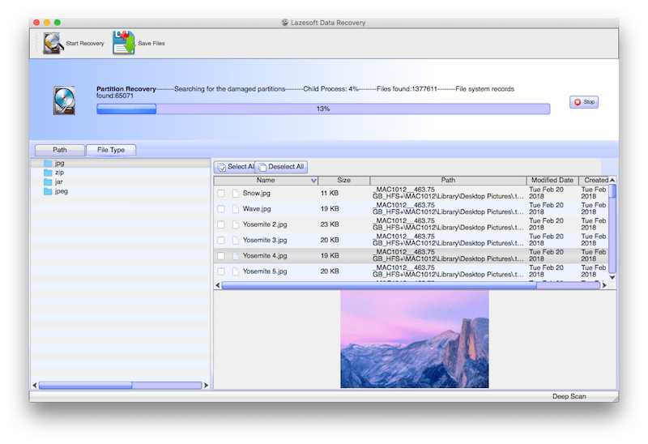Select the jpeg tree item label
This screenshot has width=648, height=444.
[62, 191]
